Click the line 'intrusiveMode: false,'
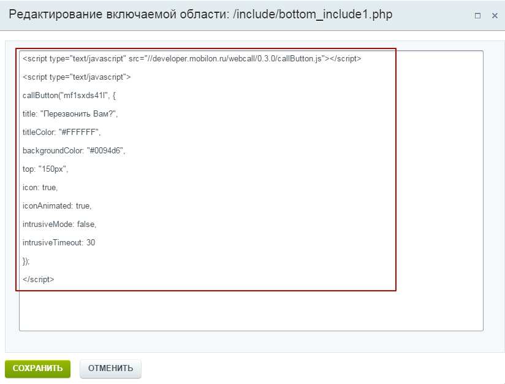Viewport: 505px width, 384px height. click(x=59, y=224)
